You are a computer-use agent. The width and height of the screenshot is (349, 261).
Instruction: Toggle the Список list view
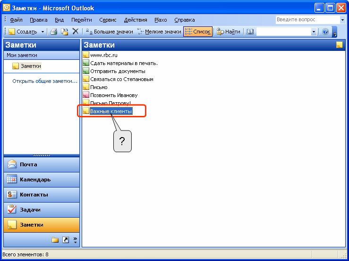[x=198, y=32]
